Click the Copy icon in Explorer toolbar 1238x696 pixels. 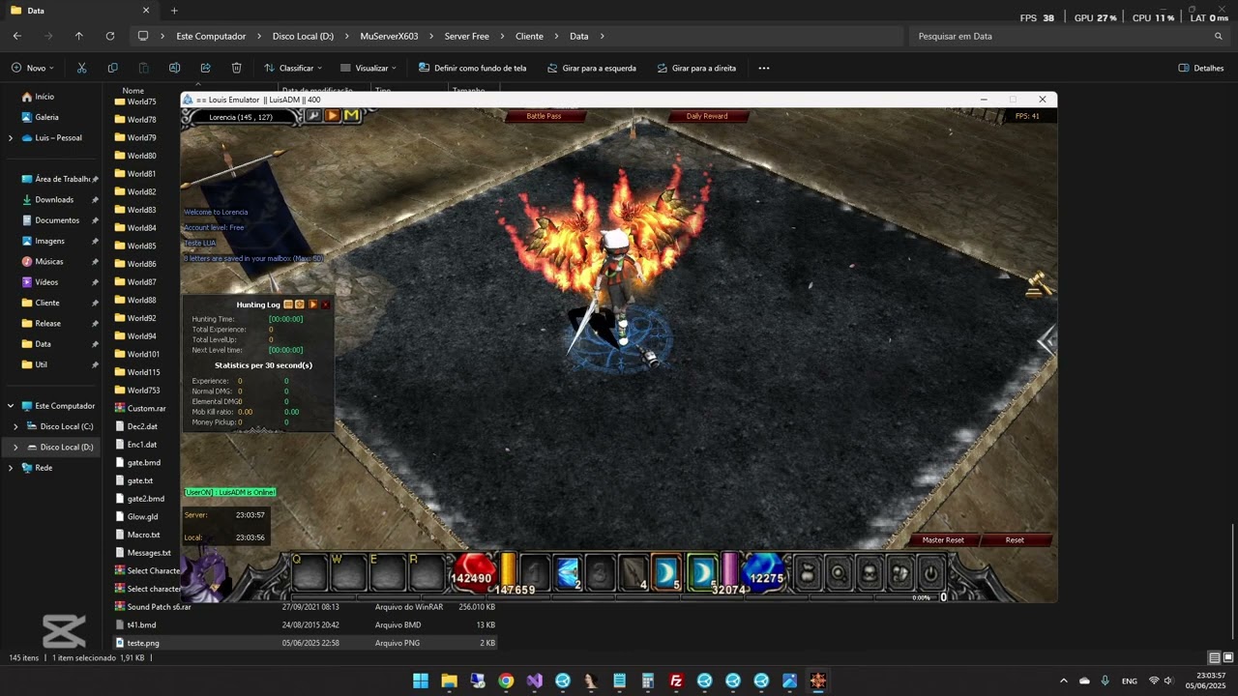113,69
